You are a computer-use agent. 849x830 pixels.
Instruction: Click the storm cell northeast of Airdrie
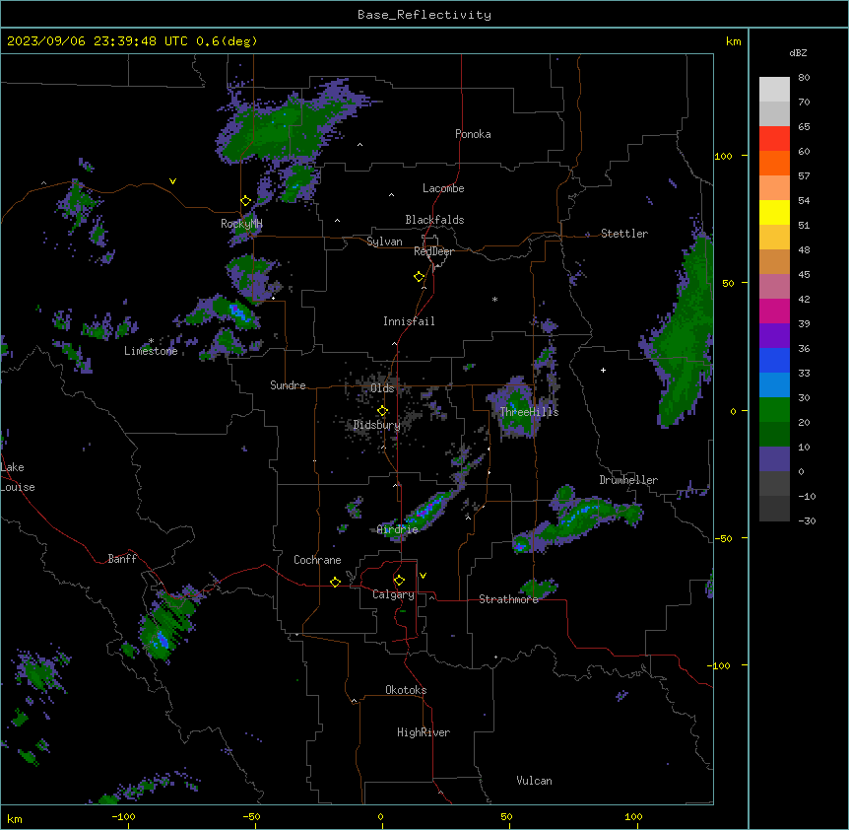tap(430, 510)
